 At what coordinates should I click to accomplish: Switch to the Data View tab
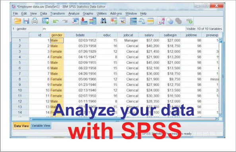pos(21,126)
